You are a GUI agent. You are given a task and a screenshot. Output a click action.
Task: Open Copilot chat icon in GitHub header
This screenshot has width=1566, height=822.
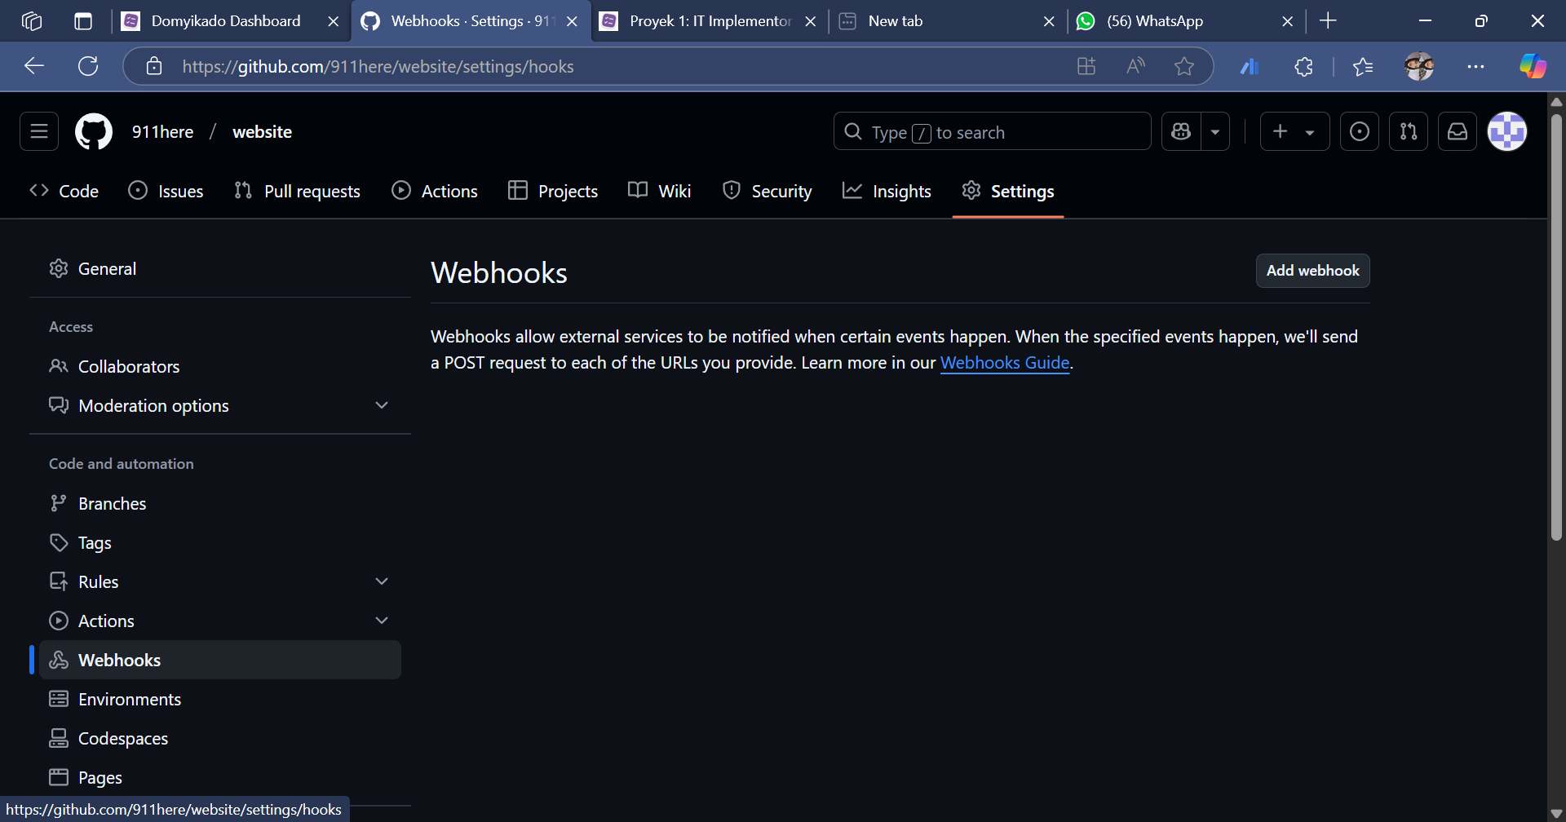click(1181, 131)
